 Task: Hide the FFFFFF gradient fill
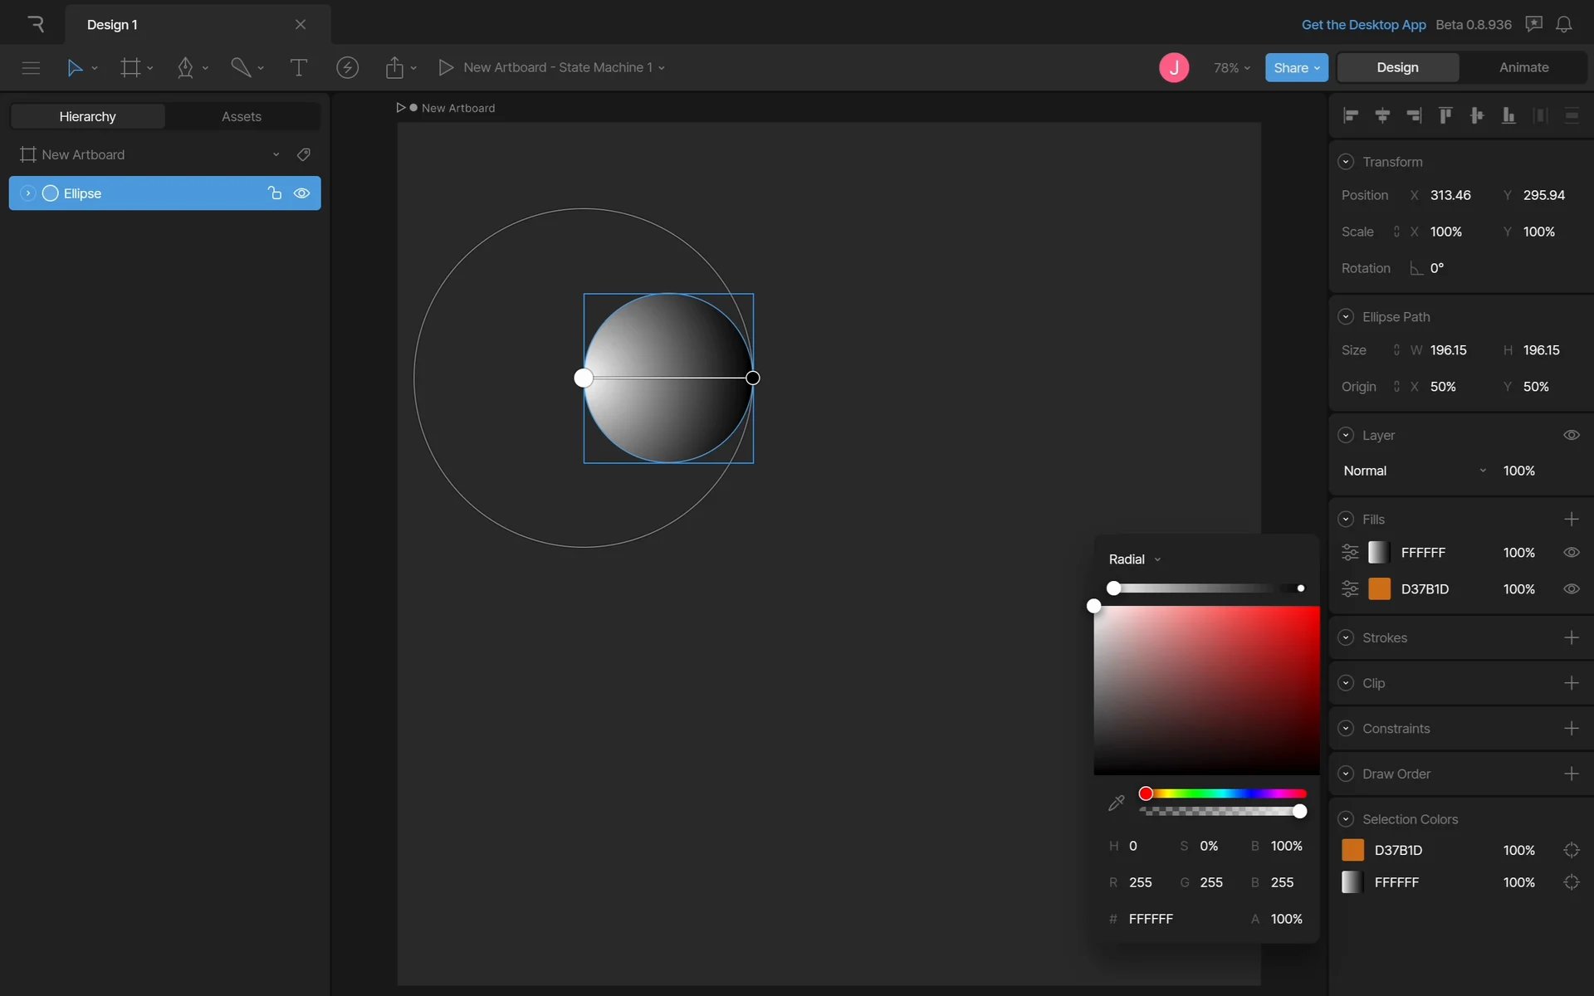pos(1571,552)
